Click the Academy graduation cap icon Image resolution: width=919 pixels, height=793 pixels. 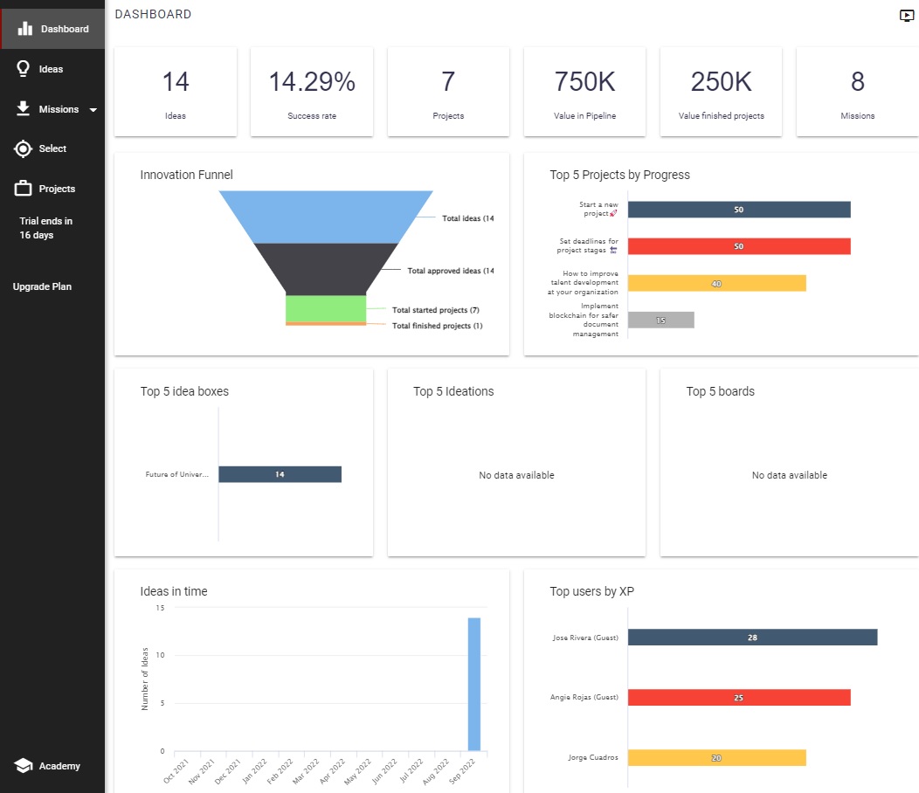click(24, 766)
